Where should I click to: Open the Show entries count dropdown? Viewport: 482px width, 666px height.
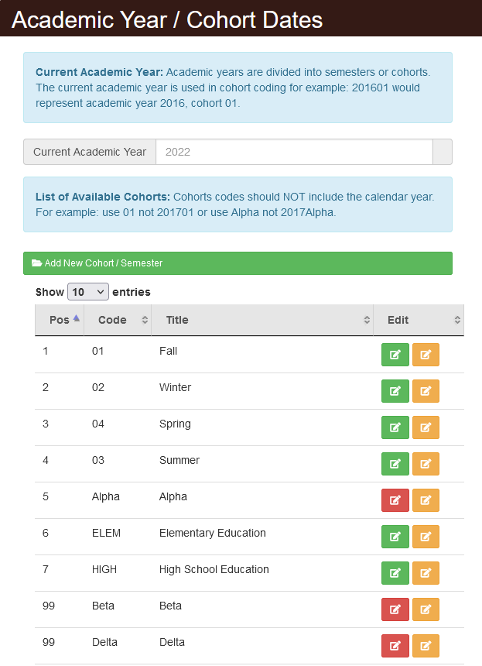pyautogui.click(x=88, y=292)
